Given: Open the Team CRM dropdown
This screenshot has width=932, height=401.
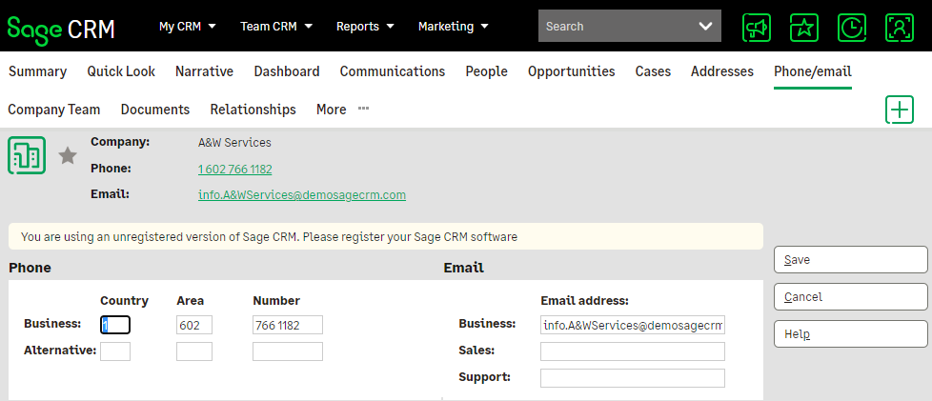Looking at the screenshot, I should point(275,27).
